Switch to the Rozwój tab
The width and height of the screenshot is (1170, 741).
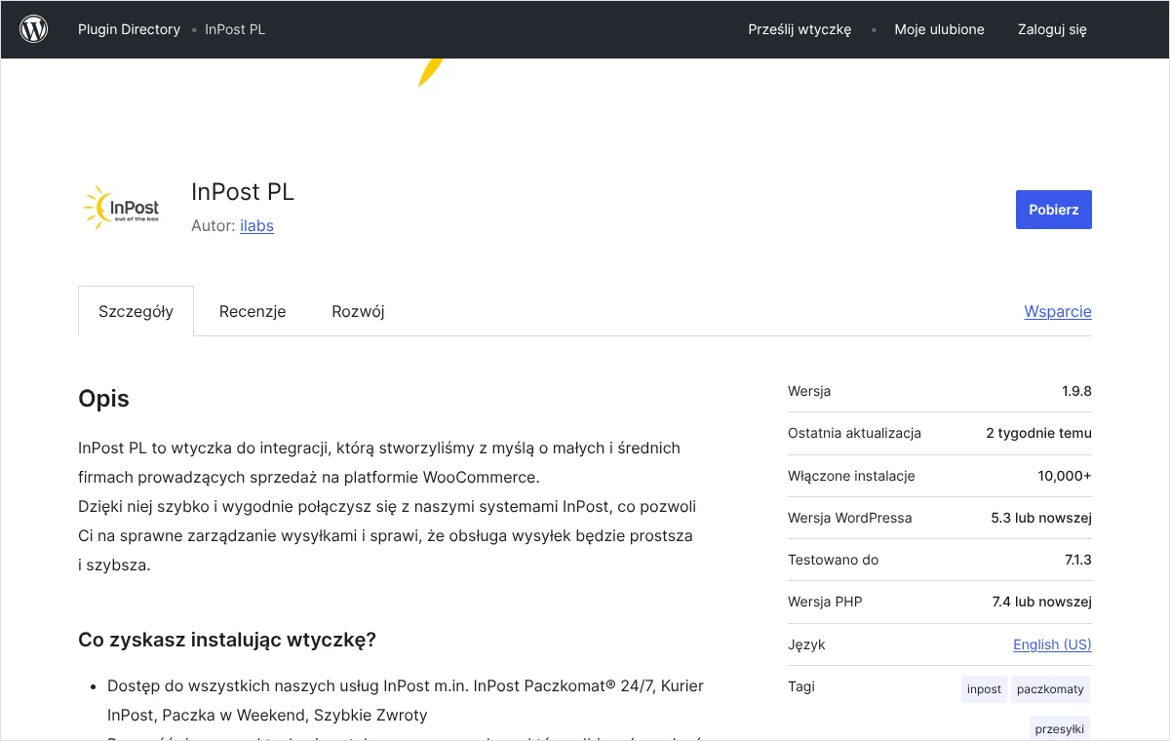358,311
